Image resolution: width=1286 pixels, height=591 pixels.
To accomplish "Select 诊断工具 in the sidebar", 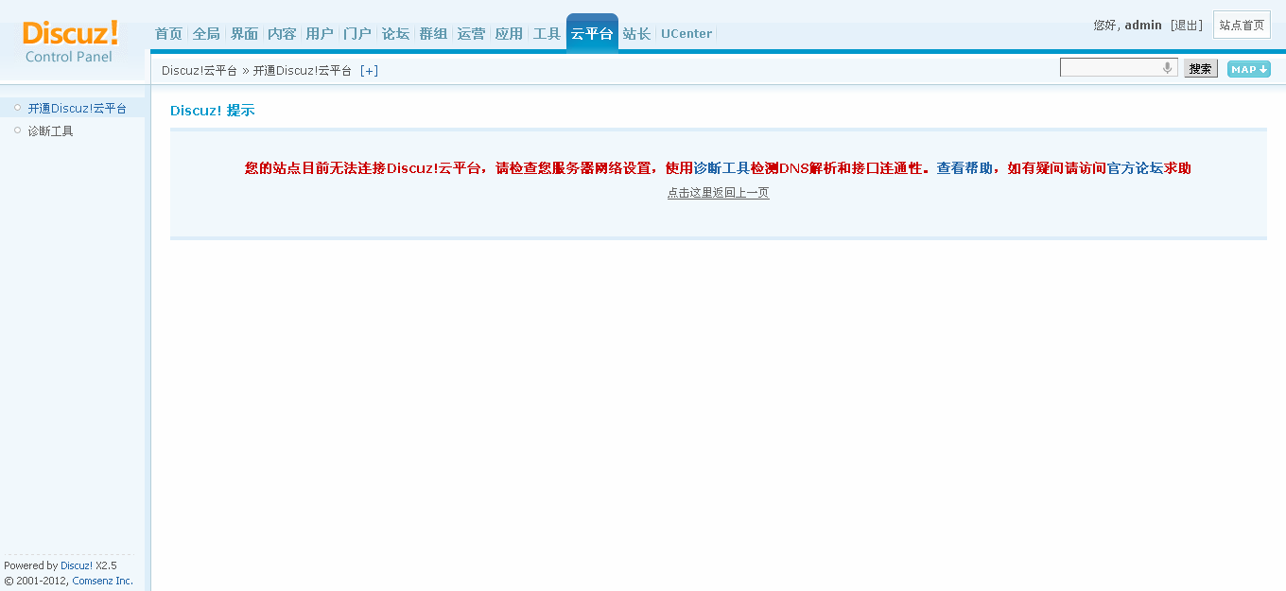I will pos(50,131).
